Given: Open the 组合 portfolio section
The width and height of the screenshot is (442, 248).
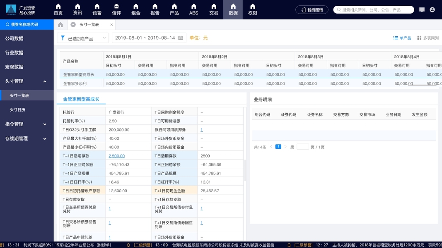Looking at the screenshot, I should (136, 10).
